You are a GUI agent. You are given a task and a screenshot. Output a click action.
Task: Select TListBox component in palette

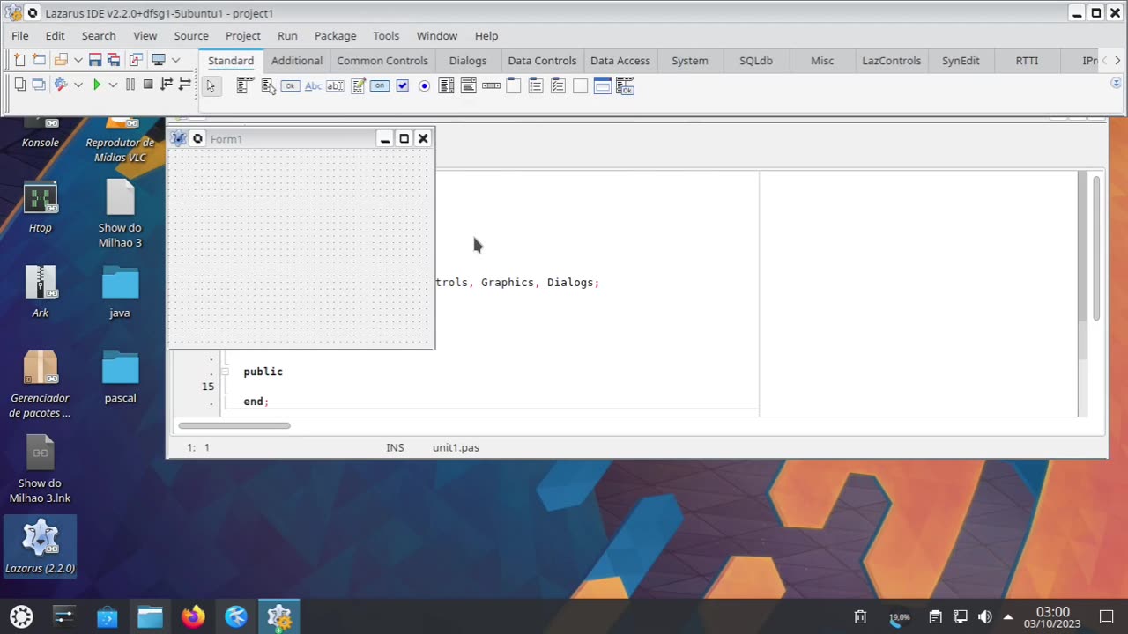click(447, 86)
